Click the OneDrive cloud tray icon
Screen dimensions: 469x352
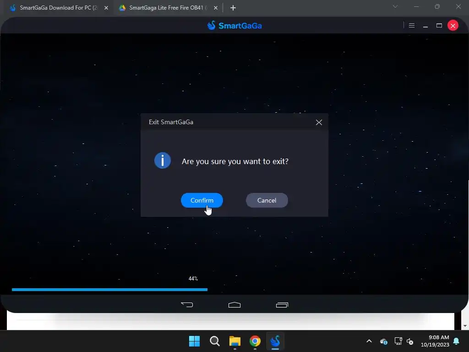384,341
